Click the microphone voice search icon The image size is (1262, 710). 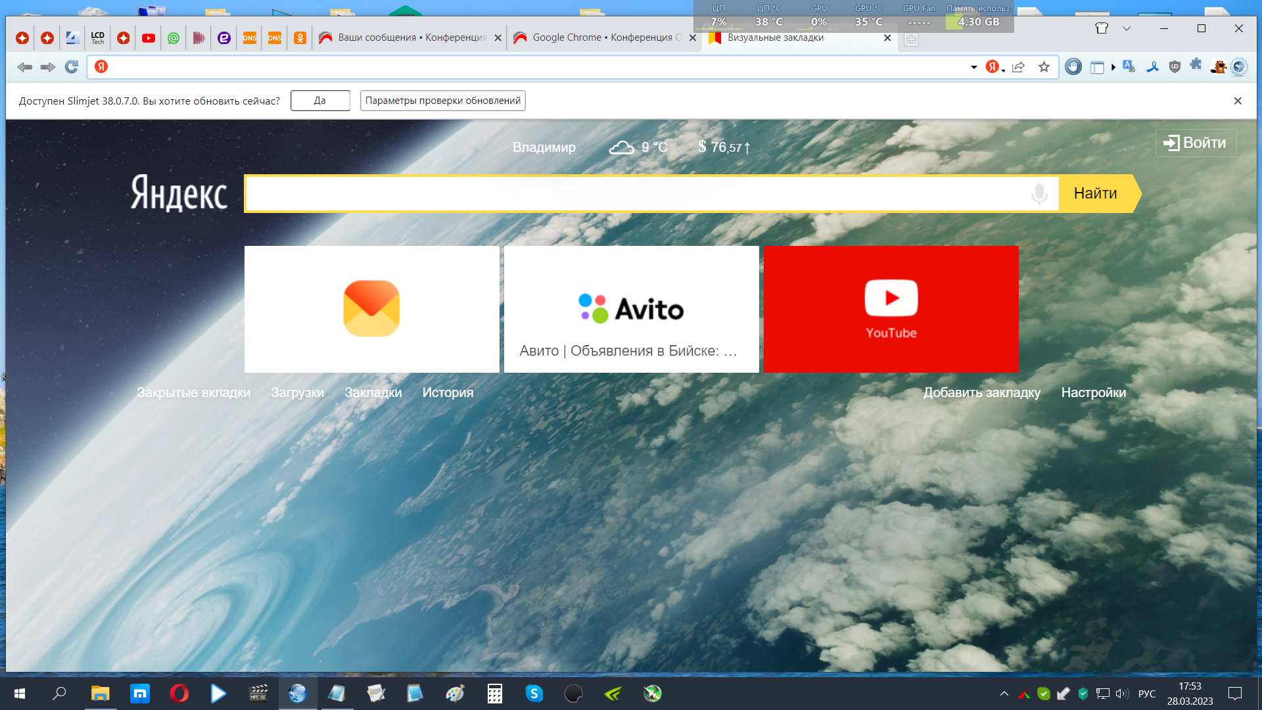pyautogui.click(x=1039, y=194)
